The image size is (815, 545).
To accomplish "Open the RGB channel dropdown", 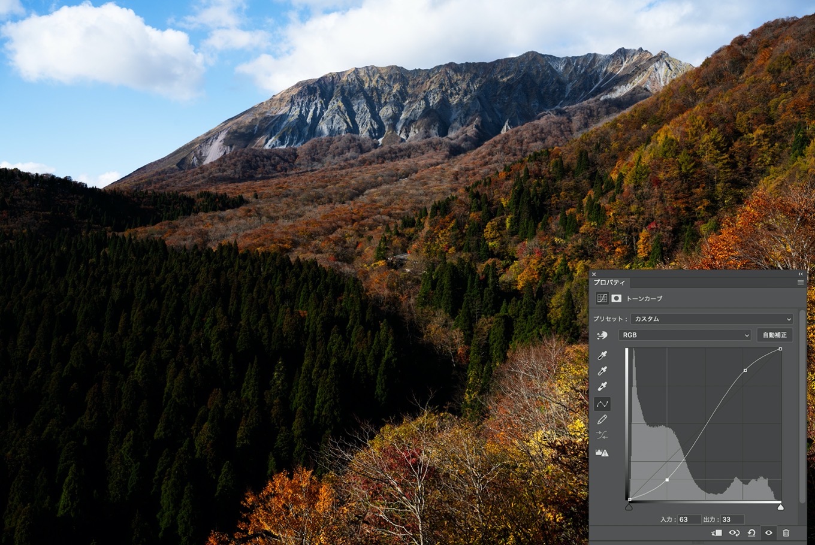I will tap(684, 335).
